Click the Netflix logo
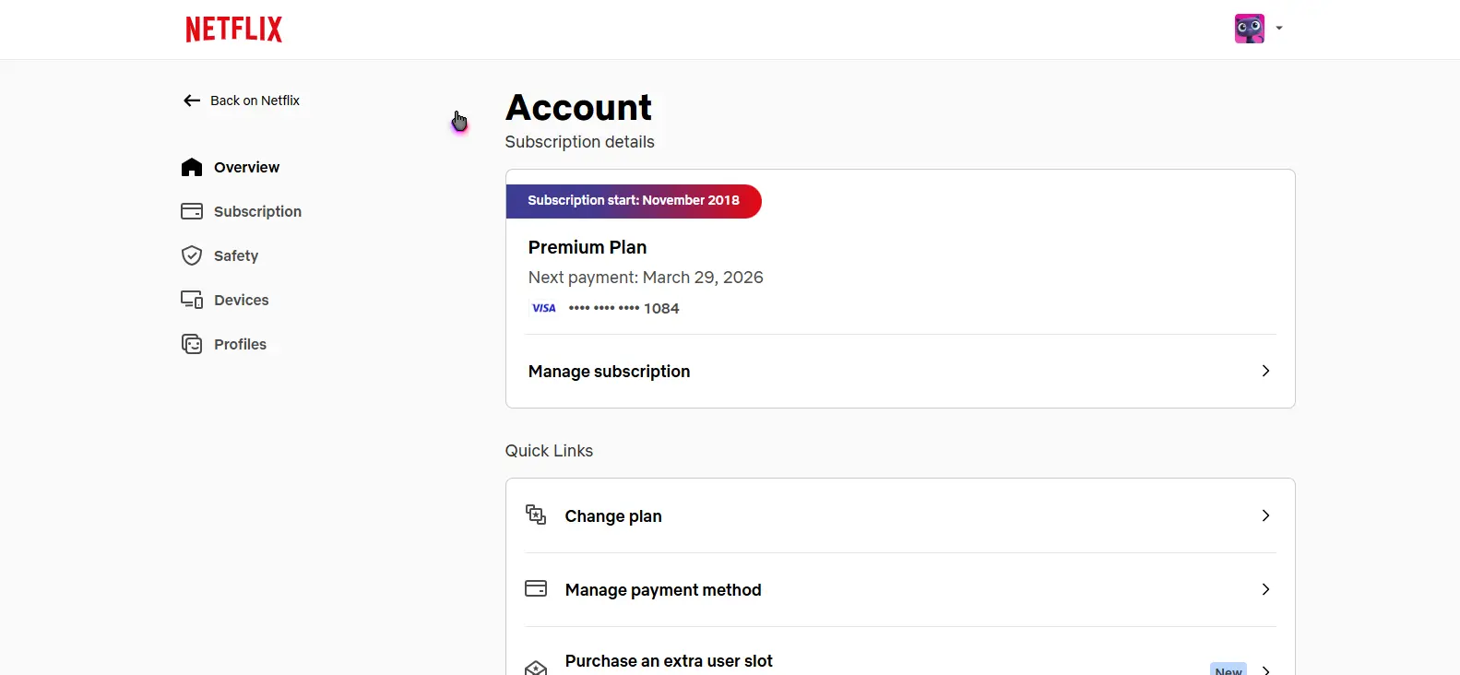Viewport: 1460px width, 675px height. click(x=234, y=30)
